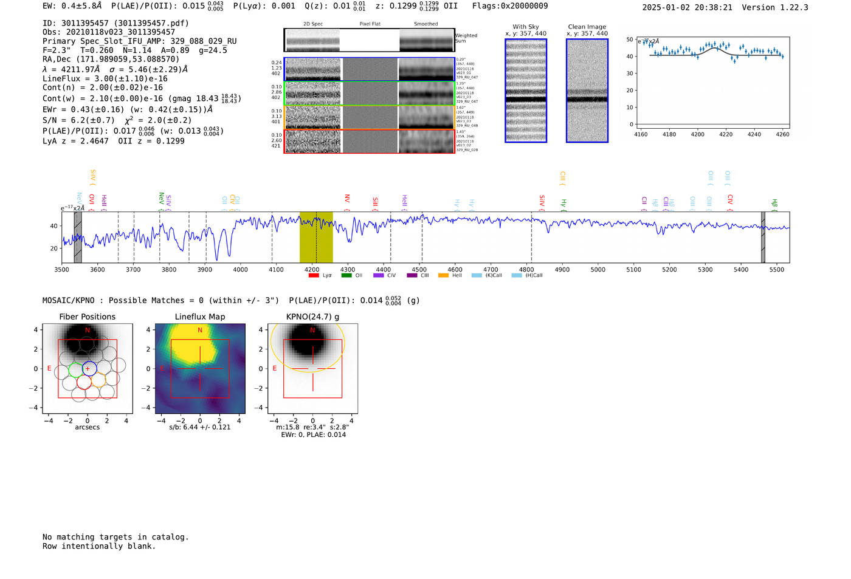851x579 pixels.
Task: Click the EW: 0.4±5.8Å header value
Action: tap(72, 5)
